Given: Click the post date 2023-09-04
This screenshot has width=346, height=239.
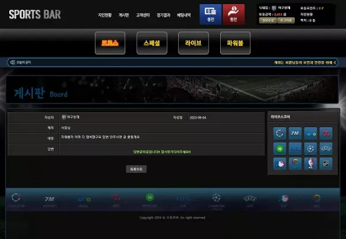Looking at the screenshot, I should (198, 118).
